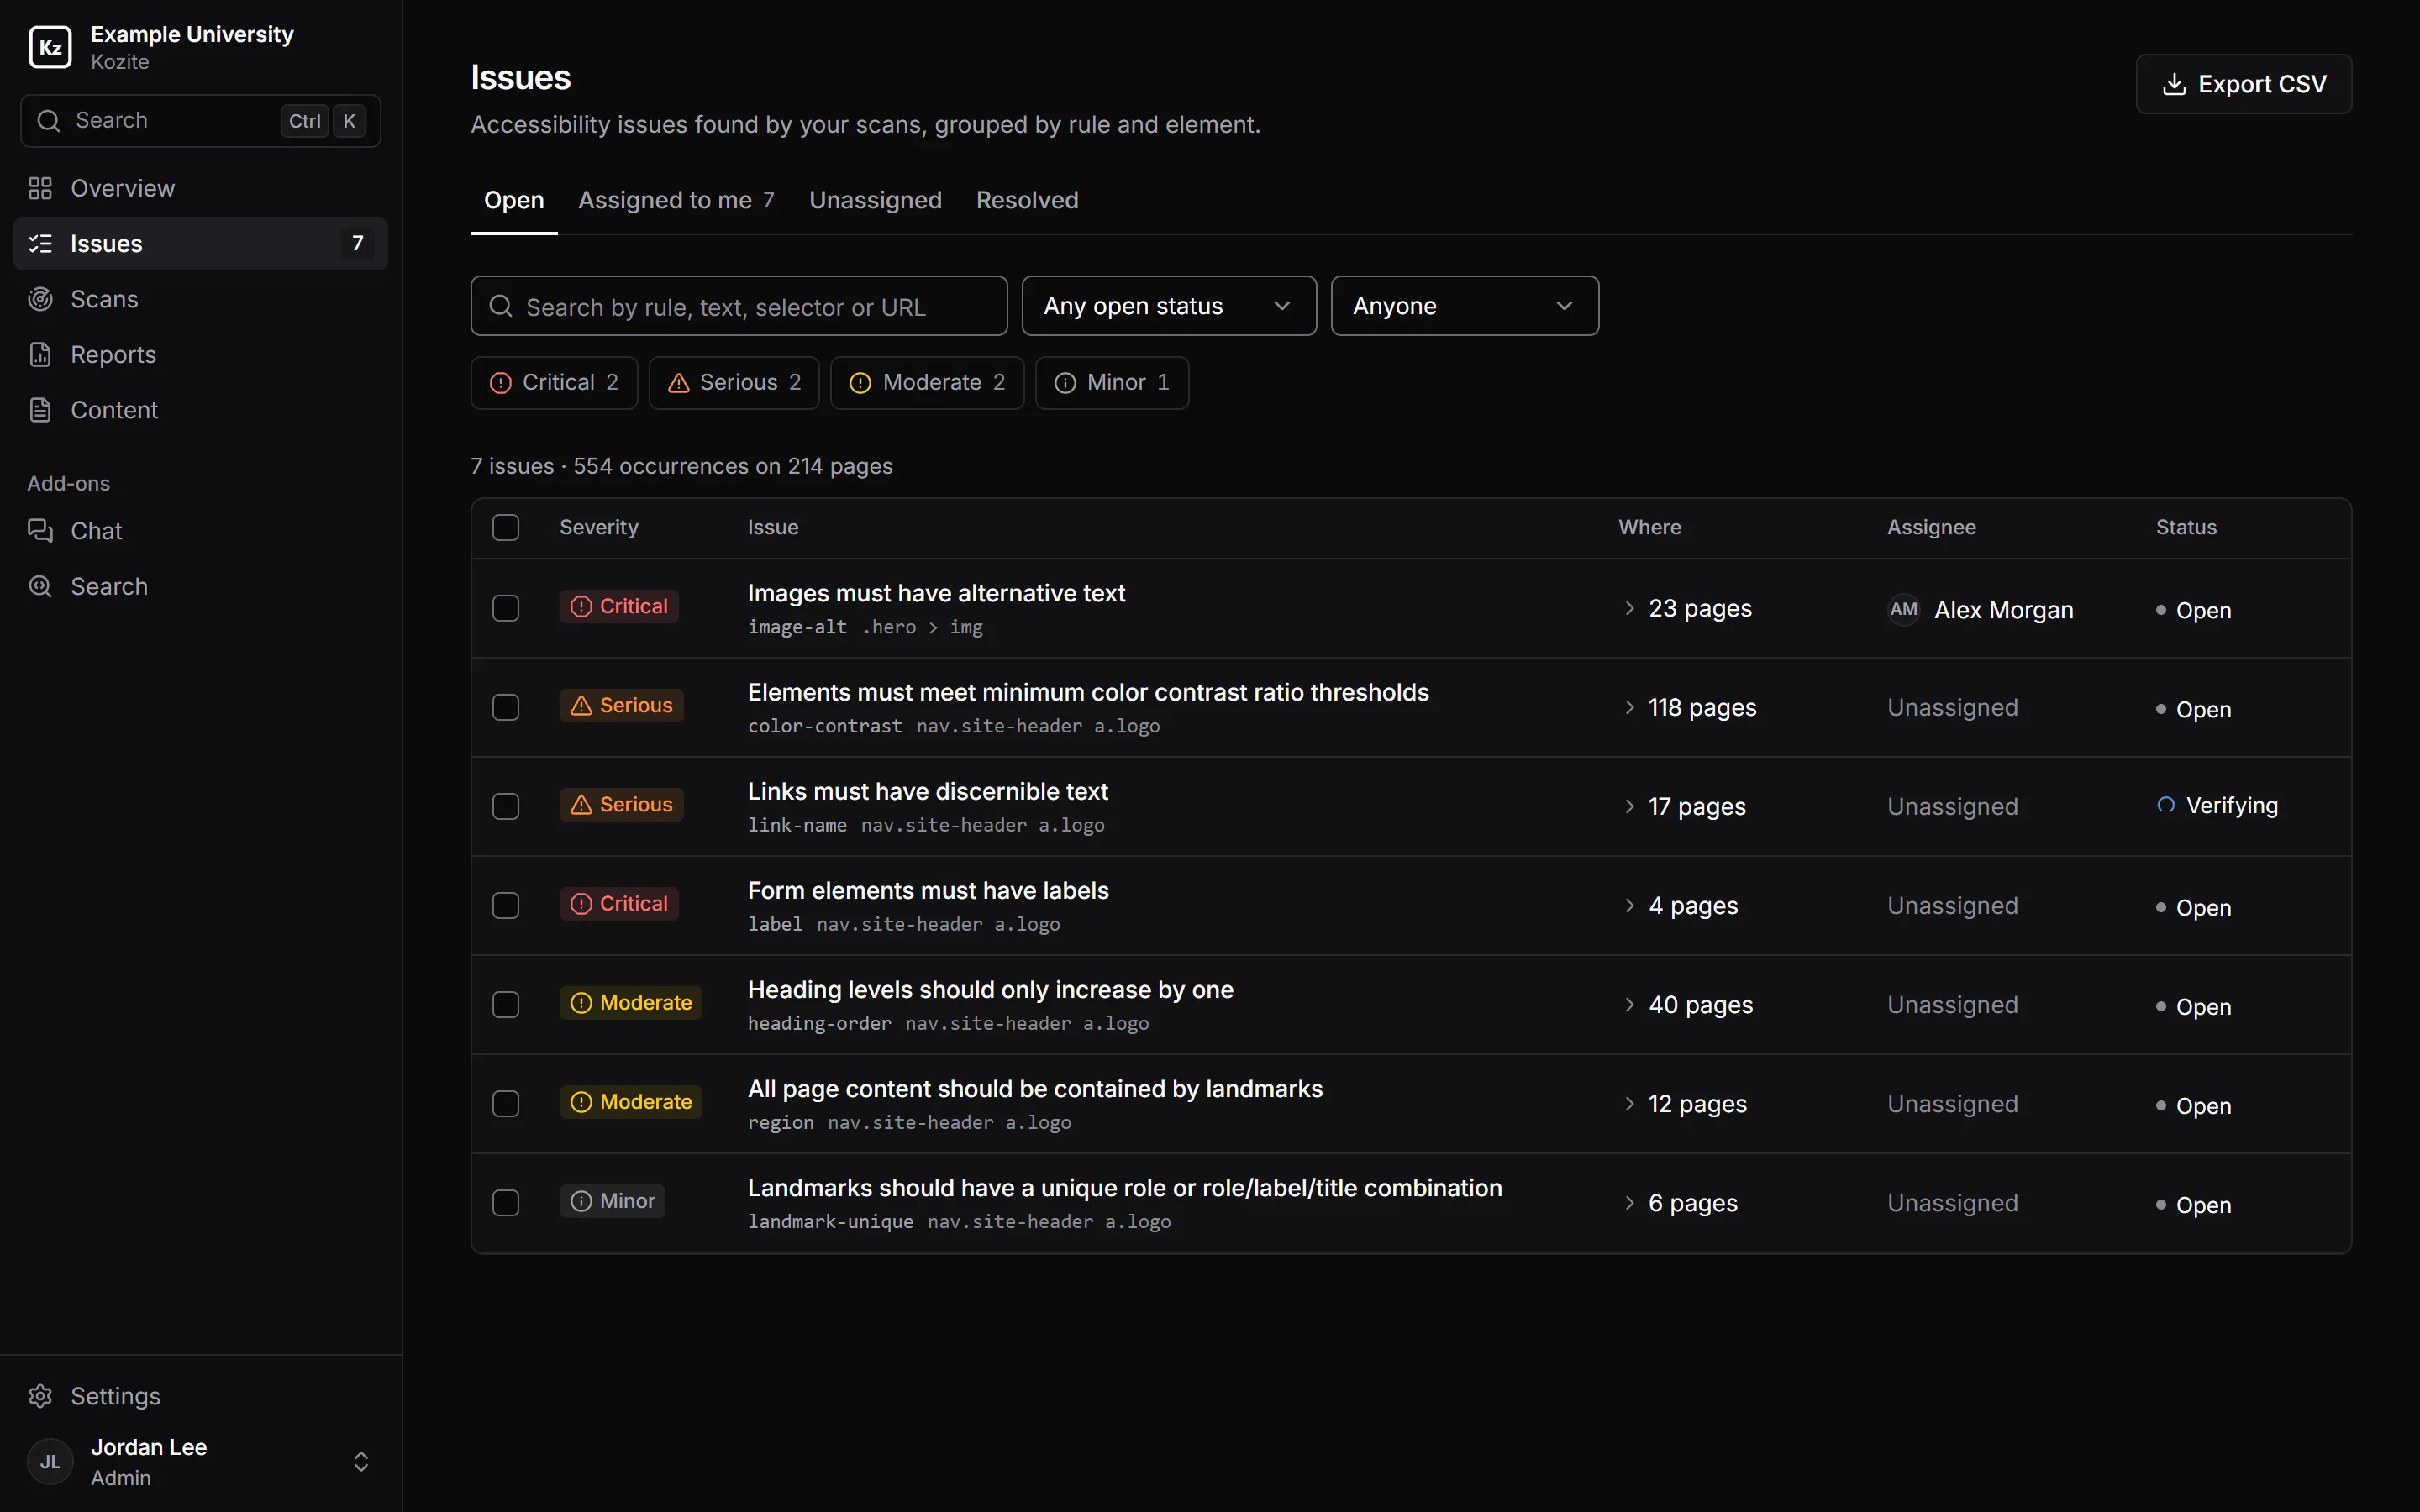This screenshot has width=2420, height=1512.
Task: Click the Verifying status spinner icon
Action: (x=2166, y=805)
